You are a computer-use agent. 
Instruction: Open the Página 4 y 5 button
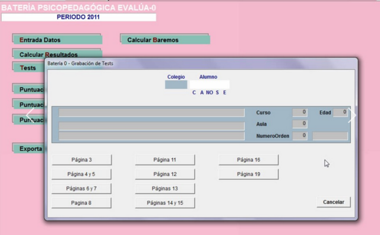[82, 174]
